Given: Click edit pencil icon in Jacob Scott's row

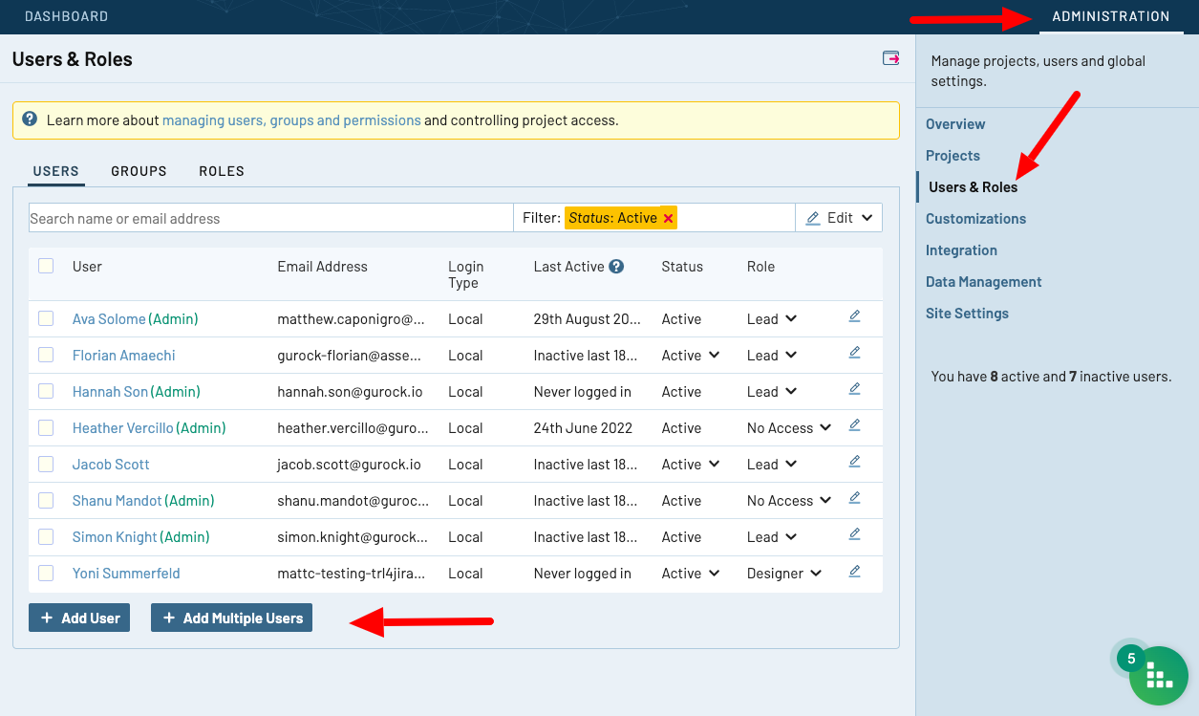Looking at the screenshot, I should [x=854, y=462].
